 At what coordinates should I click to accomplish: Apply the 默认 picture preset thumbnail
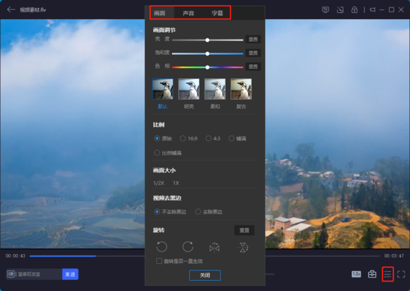tap(163, 89)
